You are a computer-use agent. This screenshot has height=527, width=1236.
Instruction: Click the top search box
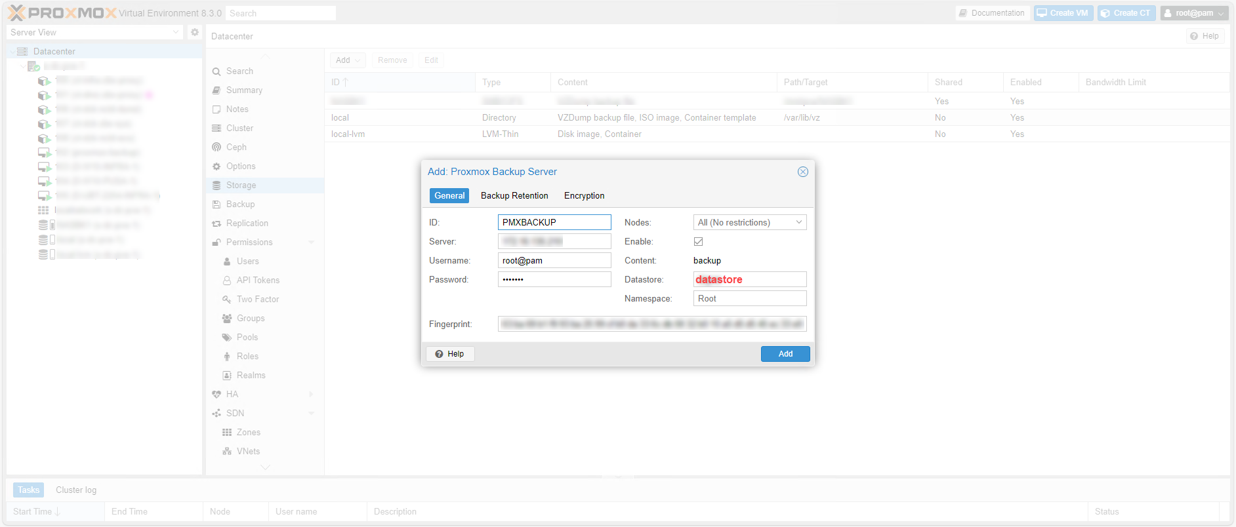click(281, 13)
